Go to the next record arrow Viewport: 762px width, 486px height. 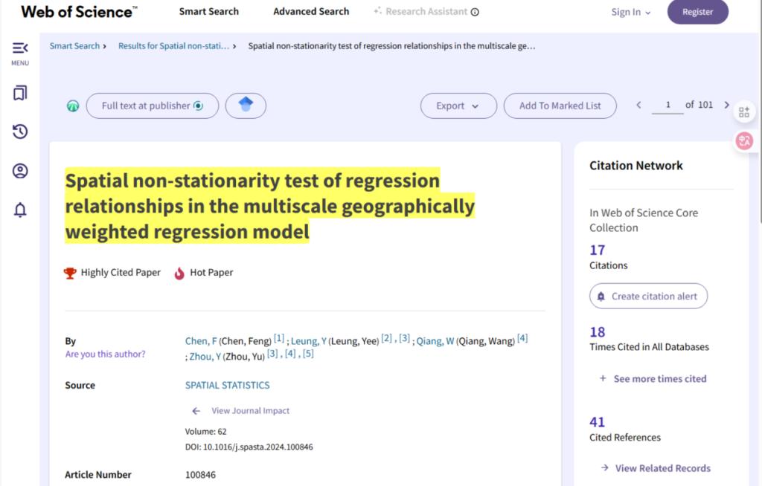727,106
